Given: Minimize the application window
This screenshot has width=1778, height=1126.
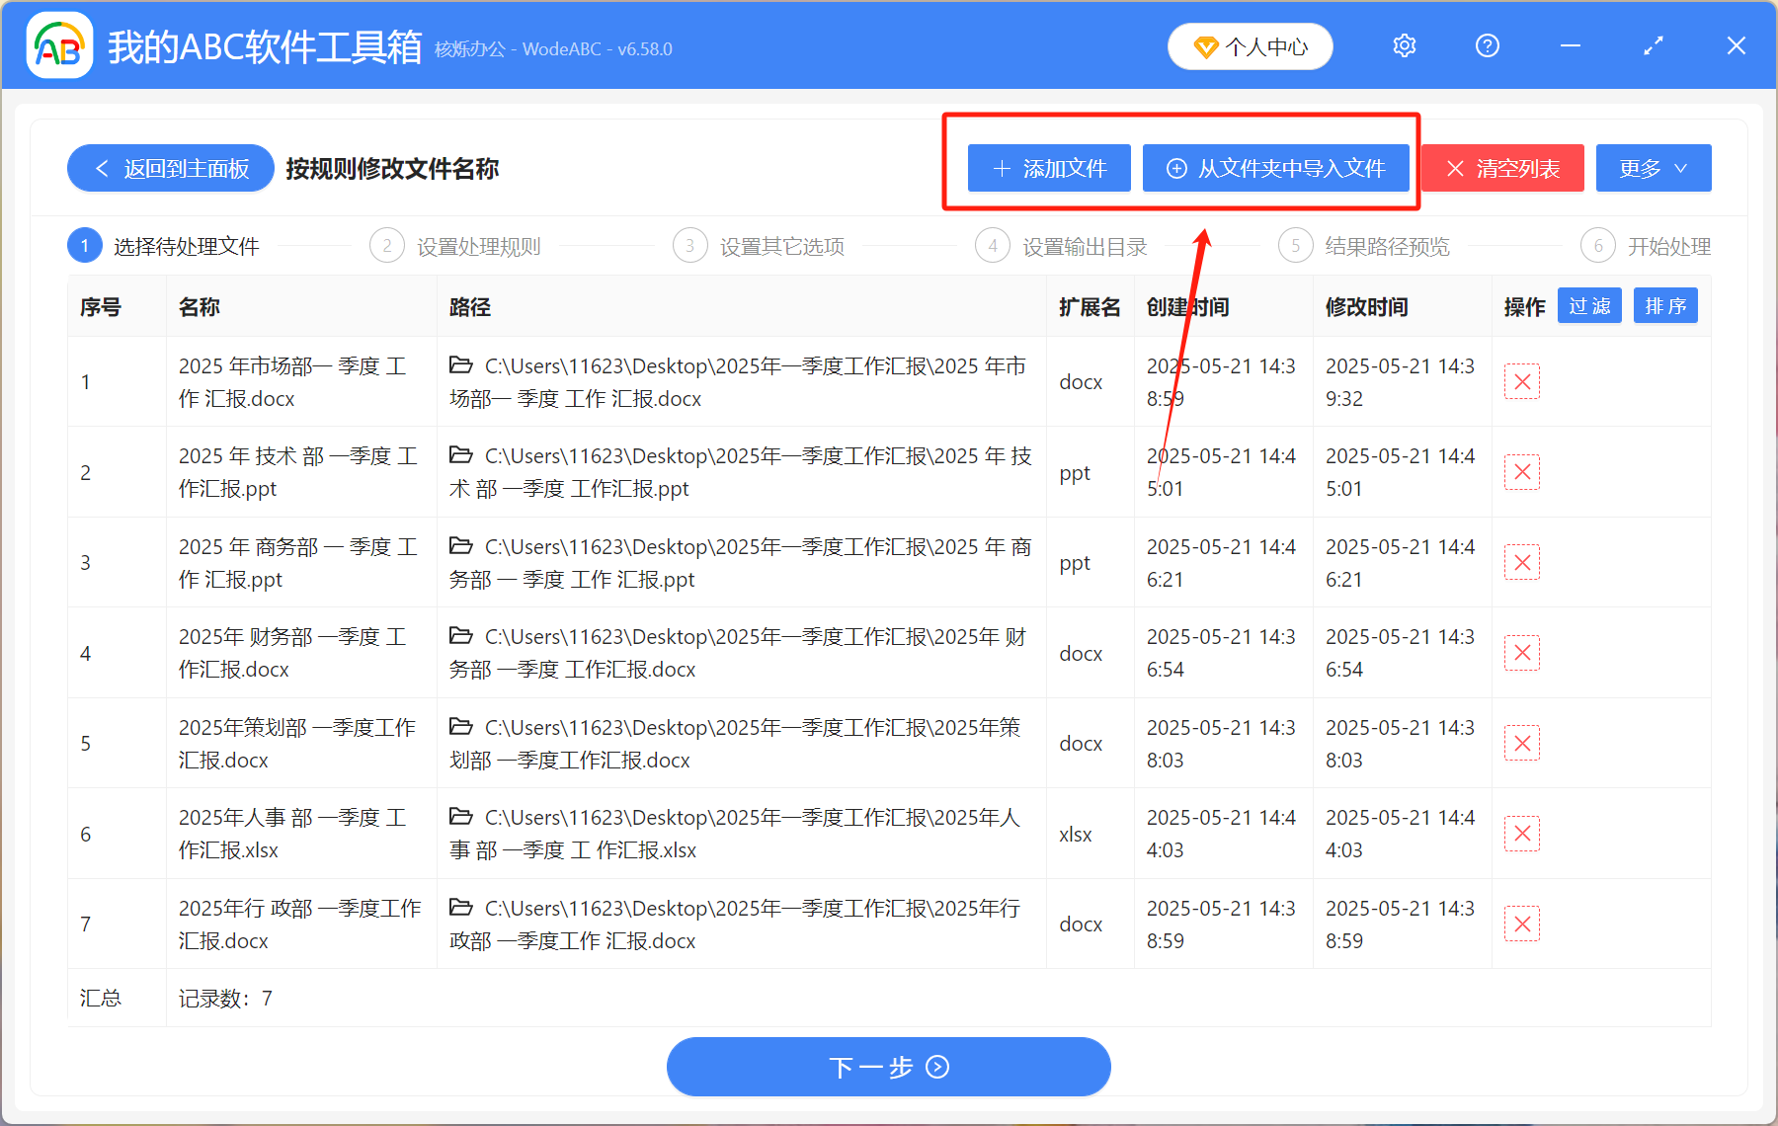Looking at the screenshot, I should (1570, 45).
